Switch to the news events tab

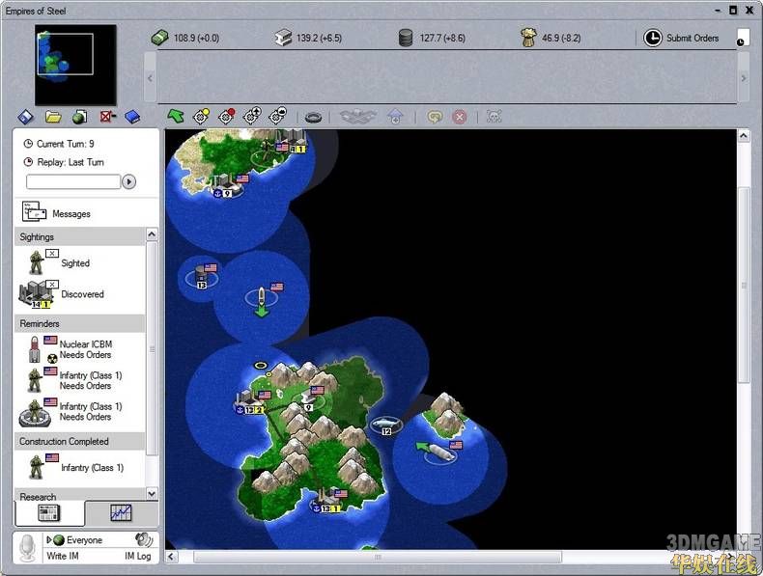coord(48,512)
